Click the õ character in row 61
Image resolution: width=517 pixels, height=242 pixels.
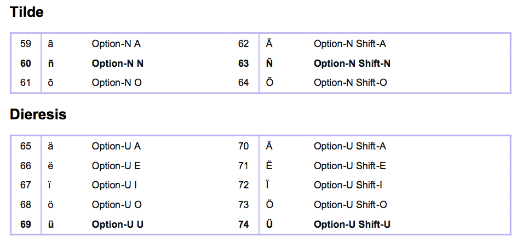click(x=51, y=83)
